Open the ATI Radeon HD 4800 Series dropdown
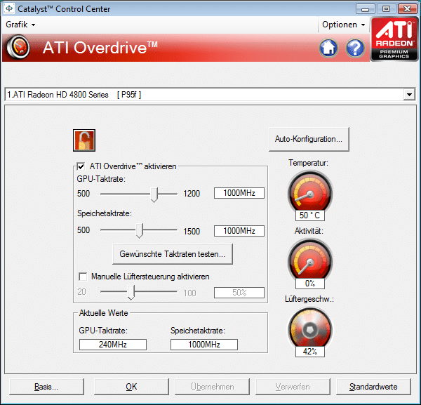The width and height of the screenshot is (421, 405). click(409, 95)
